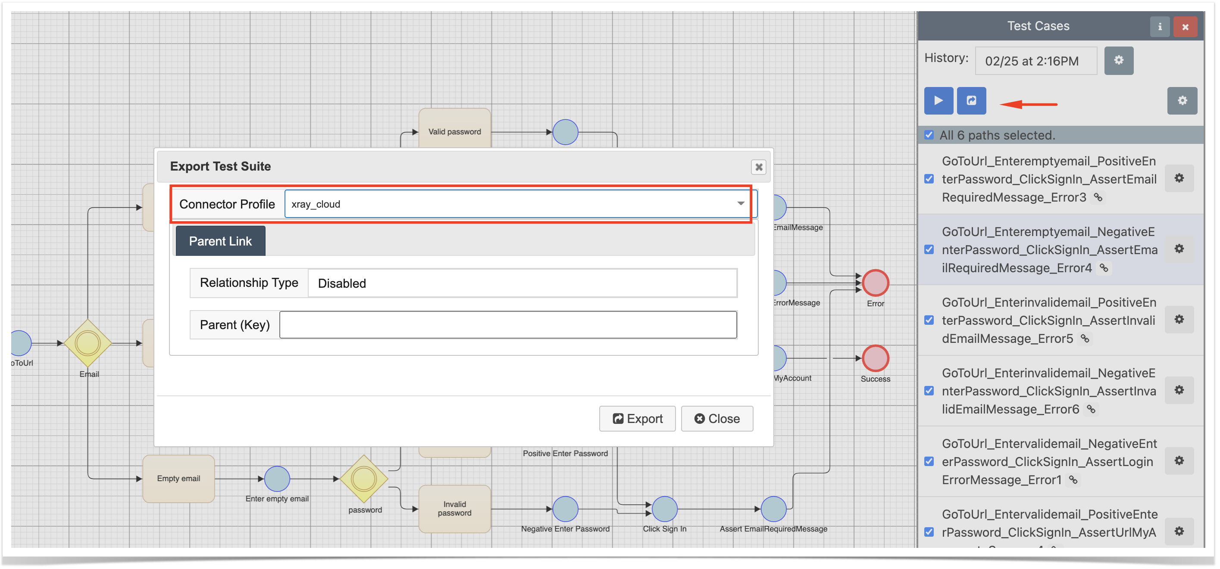Toggle the All 6 paths selected checkbox

coord(929,135)
